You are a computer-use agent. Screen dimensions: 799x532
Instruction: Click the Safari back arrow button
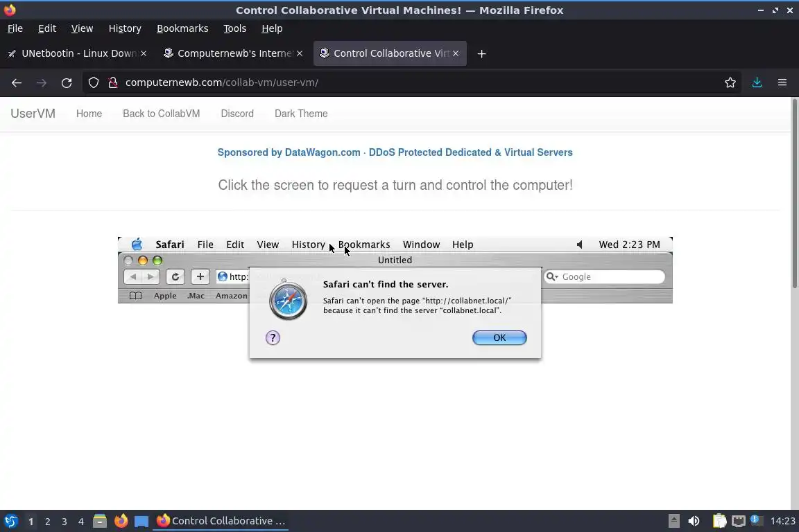pos(133,276)
